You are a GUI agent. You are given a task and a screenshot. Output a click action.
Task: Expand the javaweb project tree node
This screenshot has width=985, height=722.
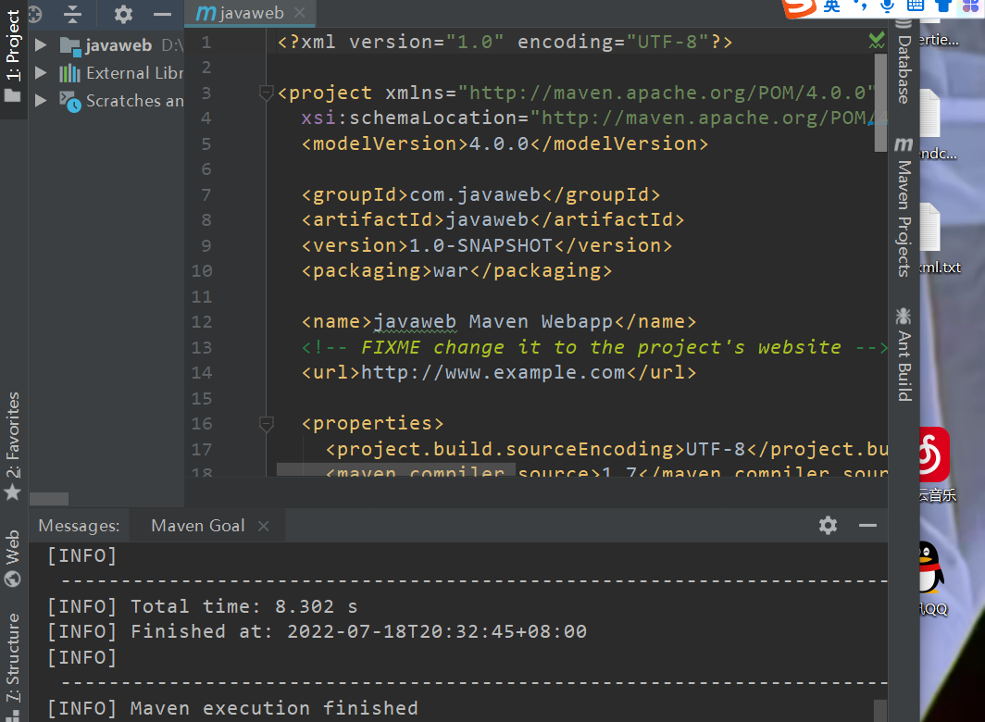41,45
